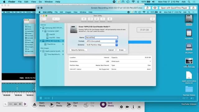Screen dimensions: 199x112
Task: Open the Help menu in top menu bar
Action: (58, 2)
